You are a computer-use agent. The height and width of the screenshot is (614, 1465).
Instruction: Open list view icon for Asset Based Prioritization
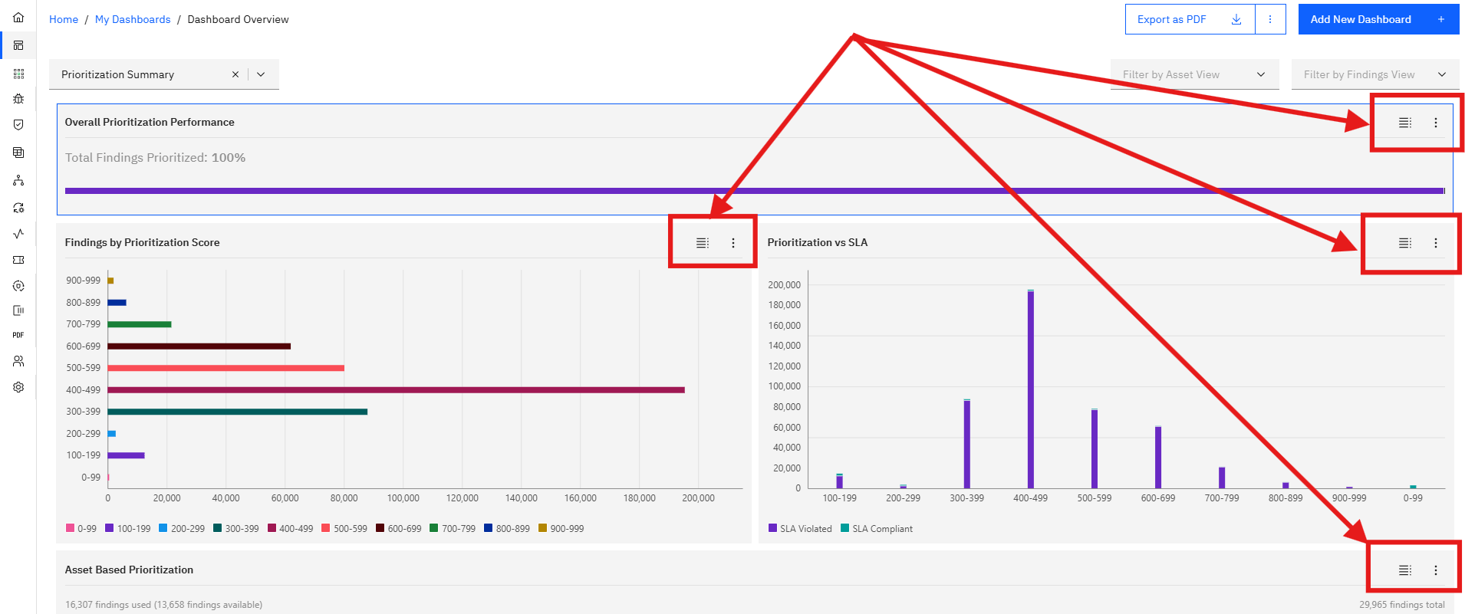pyautogui.click(x=1405, y=570)
